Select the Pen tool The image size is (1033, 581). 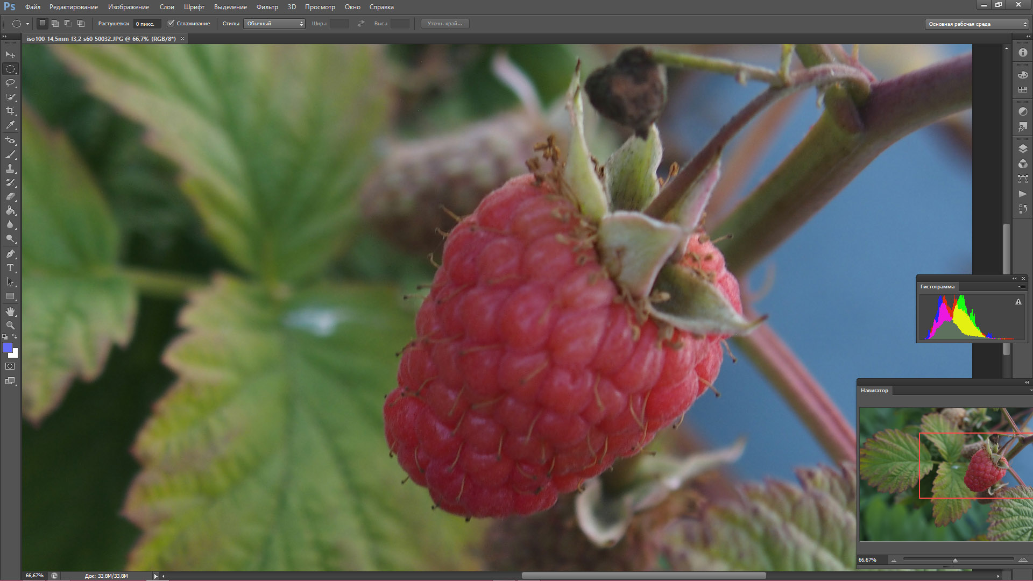(10, 253)
